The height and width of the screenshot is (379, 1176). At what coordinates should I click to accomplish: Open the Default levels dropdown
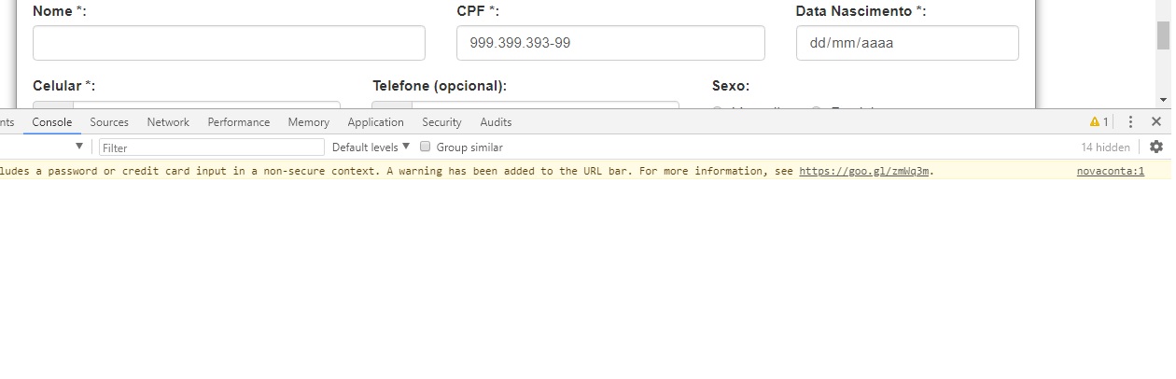[371, 147]
